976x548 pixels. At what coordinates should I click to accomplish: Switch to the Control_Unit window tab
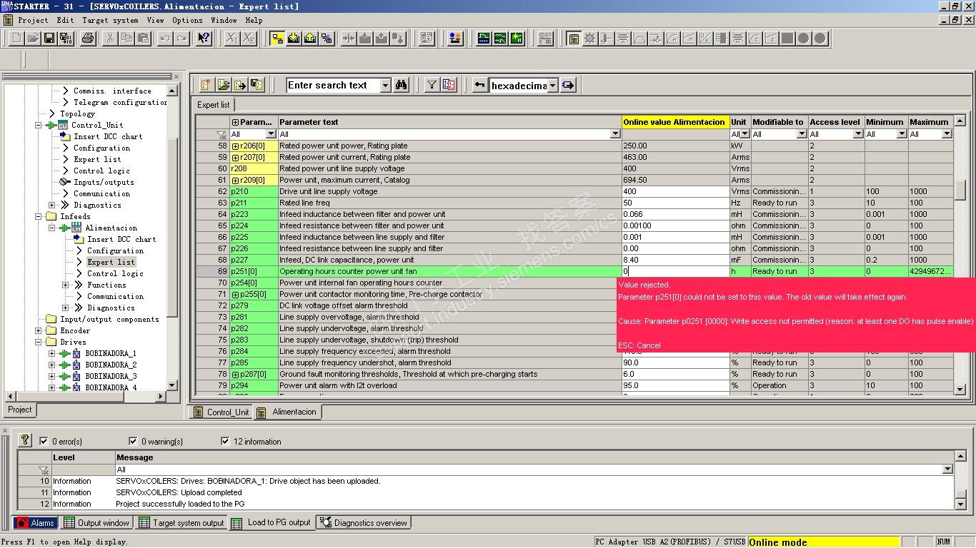tap(221, 412)
